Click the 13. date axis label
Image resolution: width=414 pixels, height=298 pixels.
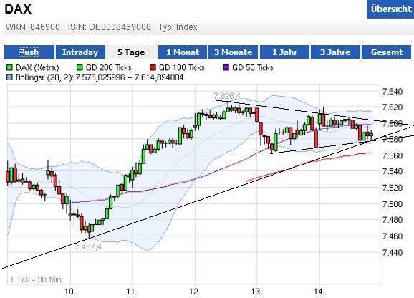click(x=257, y=292)
